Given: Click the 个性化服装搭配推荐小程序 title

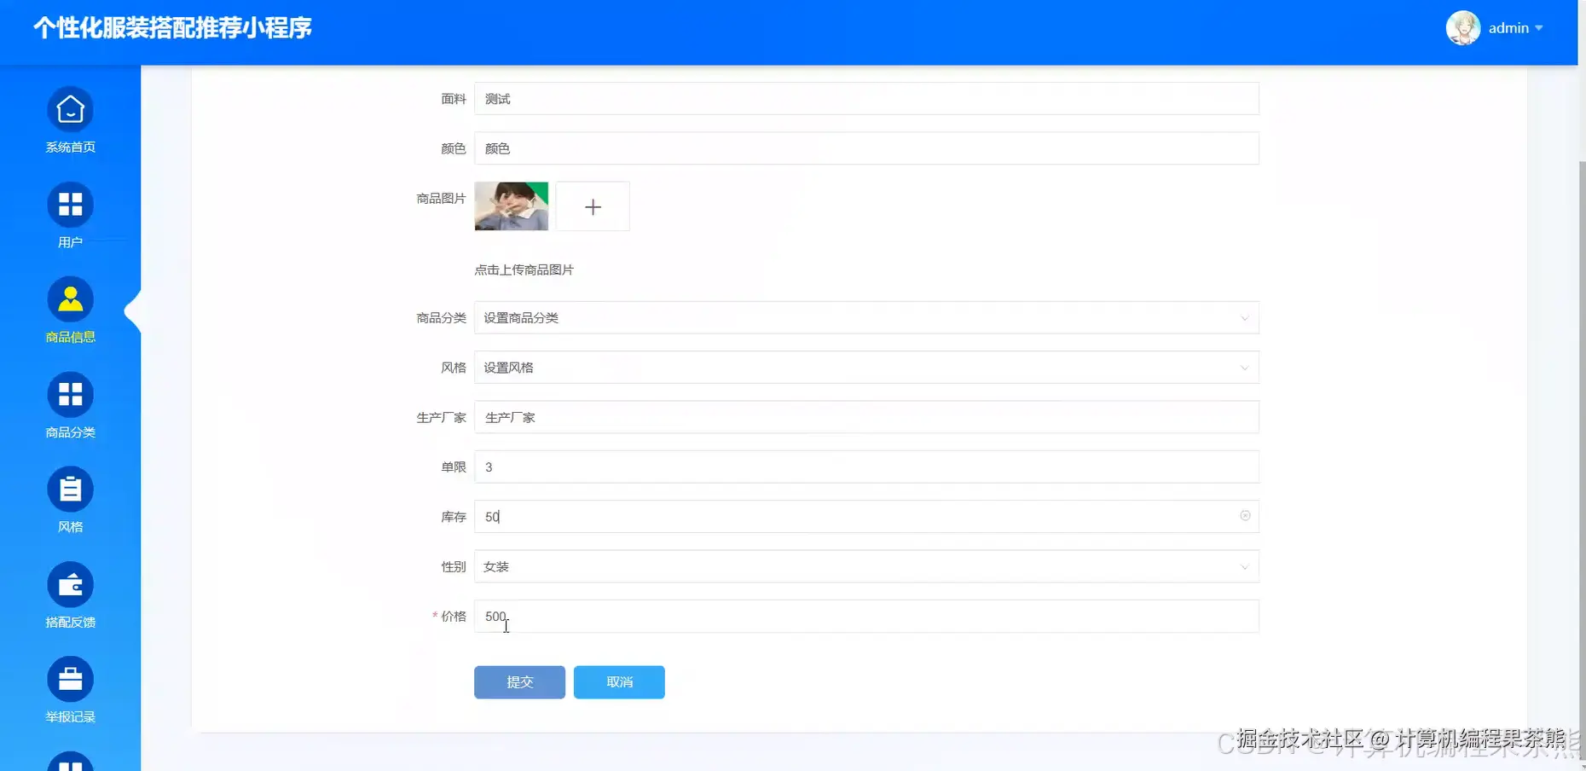Looking at the screenshot, I should coord(172,27).
